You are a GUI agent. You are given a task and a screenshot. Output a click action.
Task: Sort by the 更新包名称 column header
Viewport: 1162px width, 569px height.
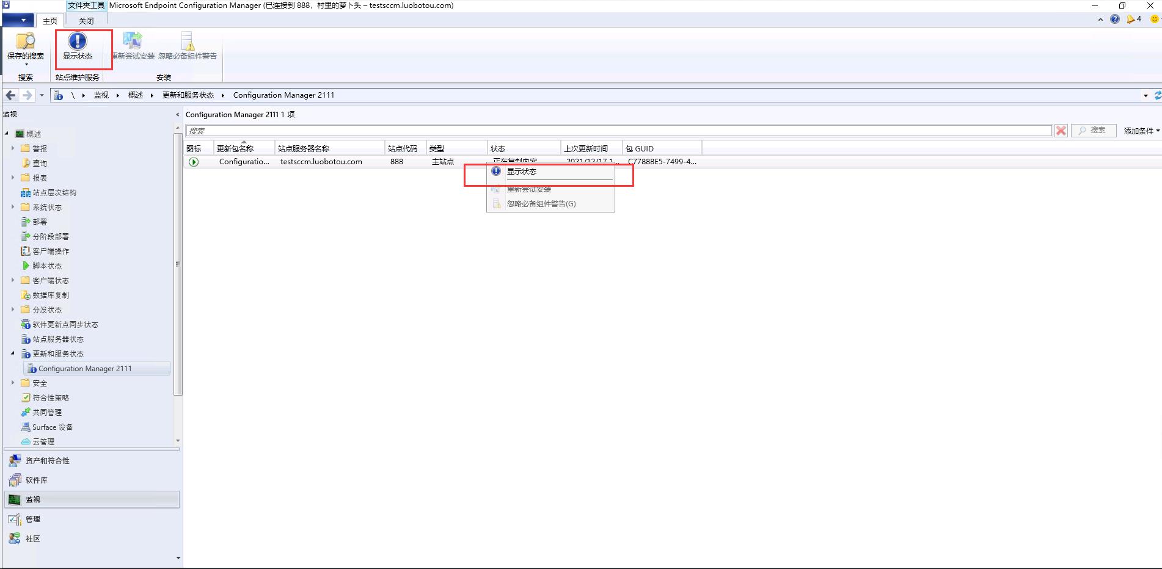tap(244, 148)
